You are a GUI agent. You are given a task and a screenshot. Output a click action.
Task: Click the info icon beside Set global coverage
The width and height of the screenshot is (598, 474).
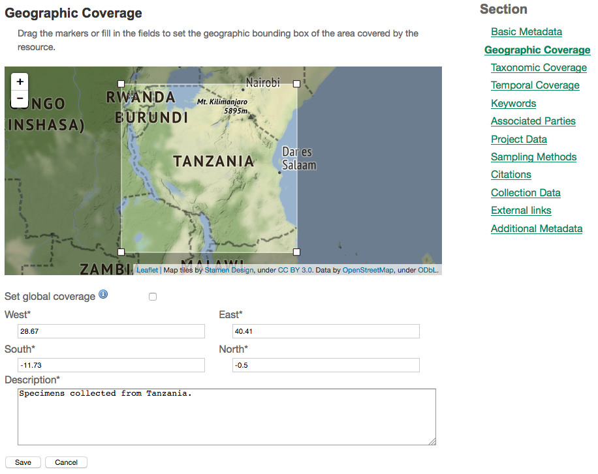click(x=103, y=295)
